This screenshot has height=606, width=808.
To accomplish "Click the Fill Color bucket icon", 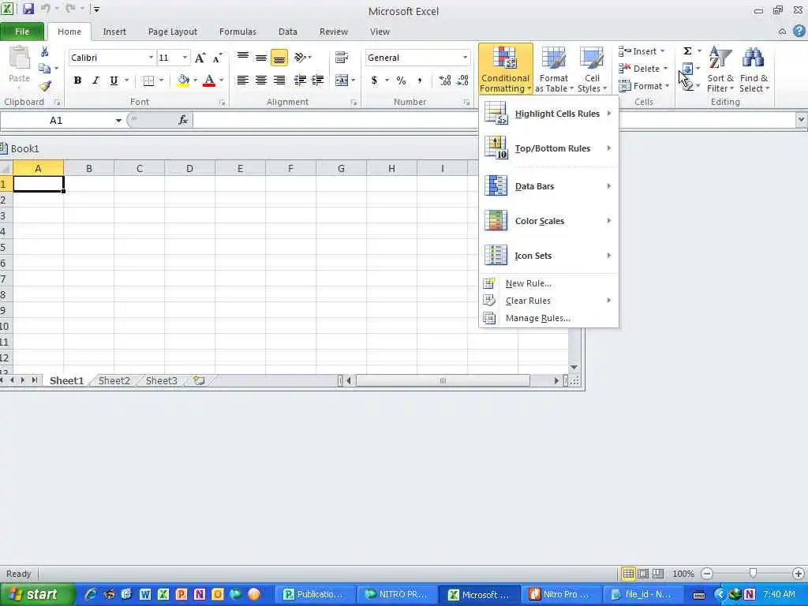I will [183, 80].
